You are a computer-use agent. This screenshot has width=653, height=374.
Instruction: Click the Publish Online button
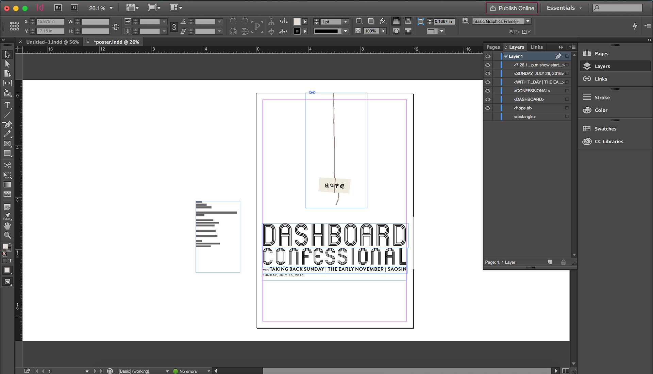click(512, 8)
